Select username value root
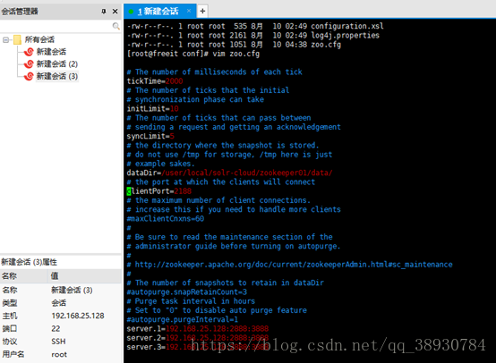Image resolution: width=496 pixels, height=363 pixels. [x=59, y=354]
